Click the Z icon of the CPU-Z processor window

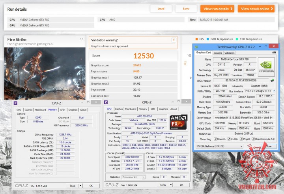coord(106,102)
